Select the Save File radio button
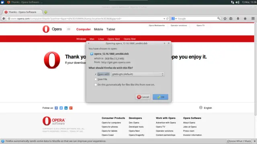Viewport: 257px width, 144px height. [x=96, y=79]
